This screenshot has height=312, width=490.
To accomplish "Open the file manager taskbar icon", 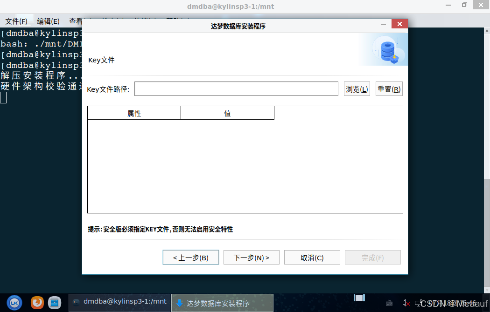I will point(55,302).
